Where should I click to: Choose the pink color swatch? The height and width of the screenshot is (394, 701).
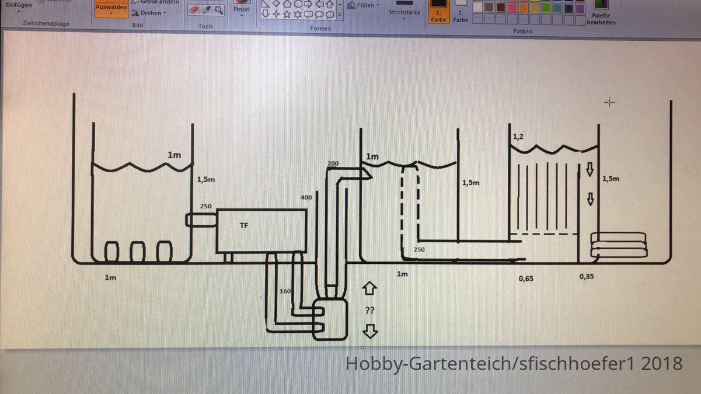tap(512, 8)
